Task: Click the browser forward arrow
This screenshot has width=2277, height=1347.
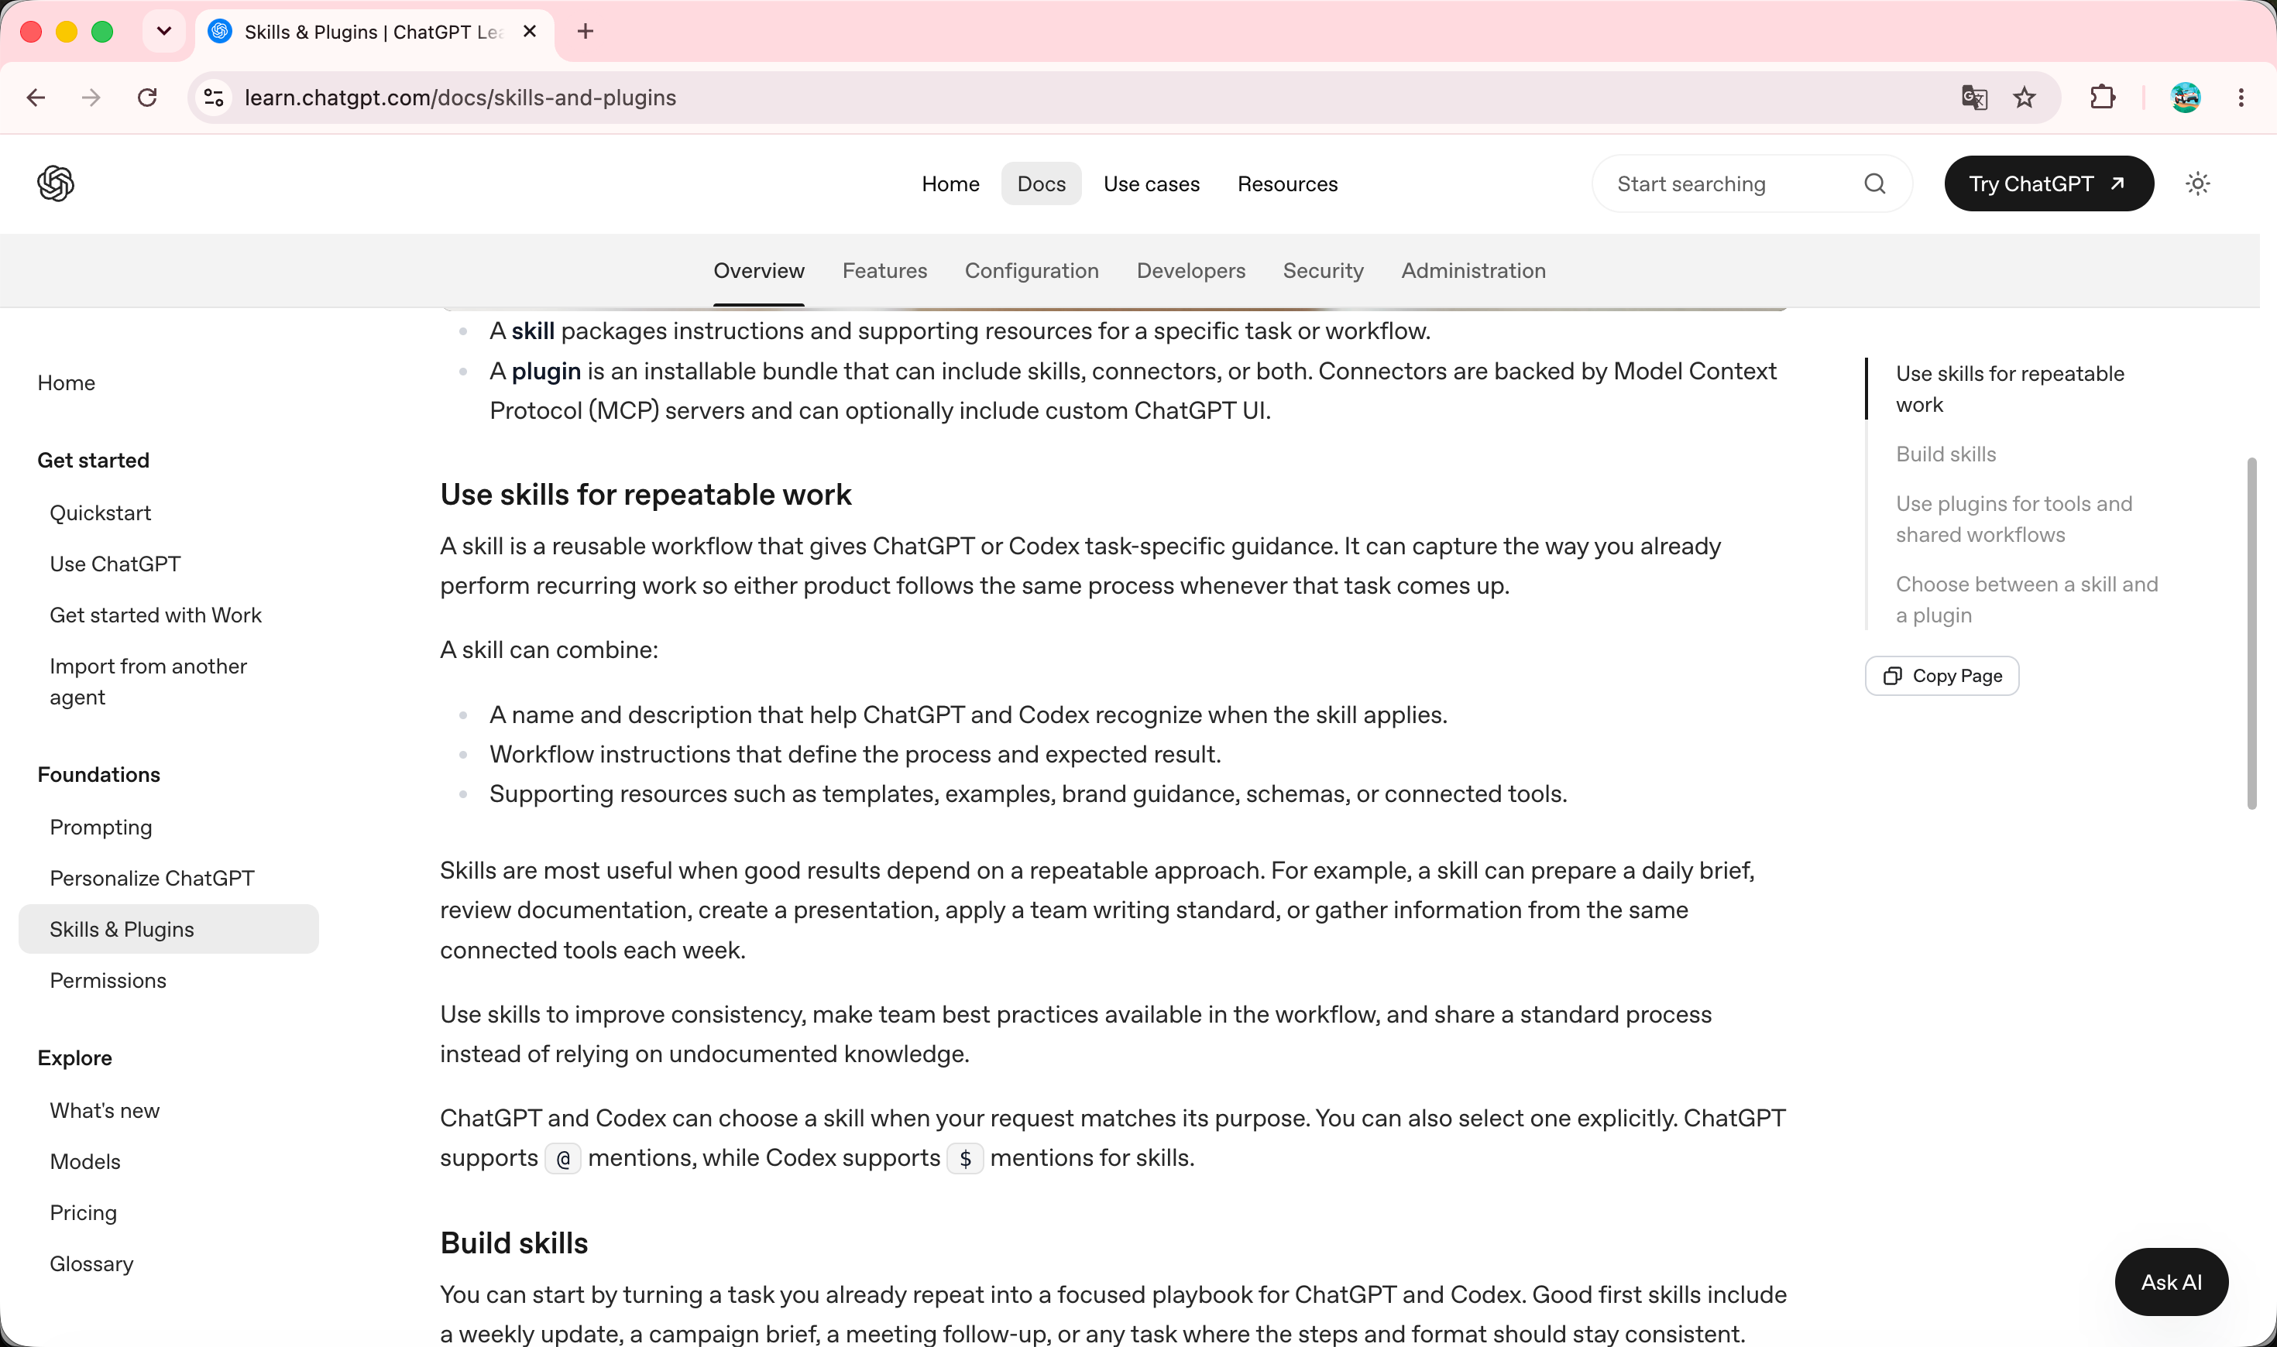Action: (x=91, y=97)
